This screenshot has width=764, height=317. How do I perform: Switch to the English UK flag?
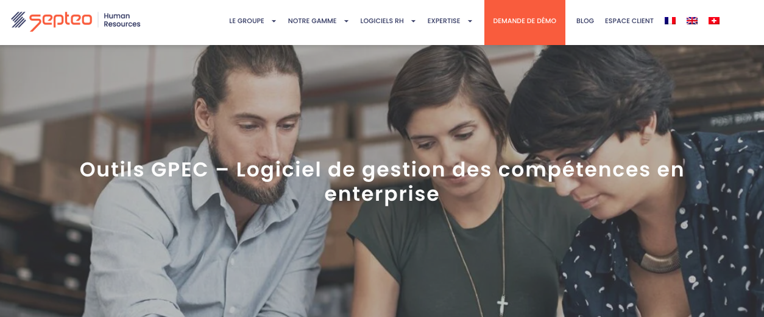tap(692, 21)
